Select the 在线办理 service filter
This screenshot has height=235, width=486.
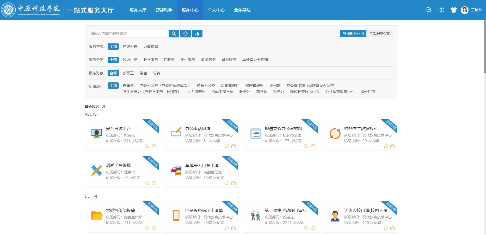pyautogui.click(x=130, y=47)
